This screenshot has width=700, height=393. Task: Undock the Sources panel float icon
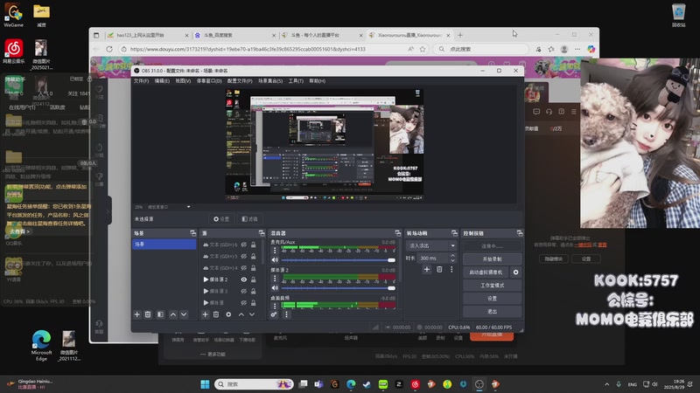(x=262, y=233)
